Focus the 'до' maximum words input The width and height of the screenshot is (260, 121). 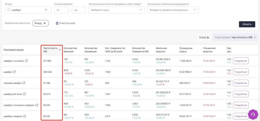tap(79, 10)
